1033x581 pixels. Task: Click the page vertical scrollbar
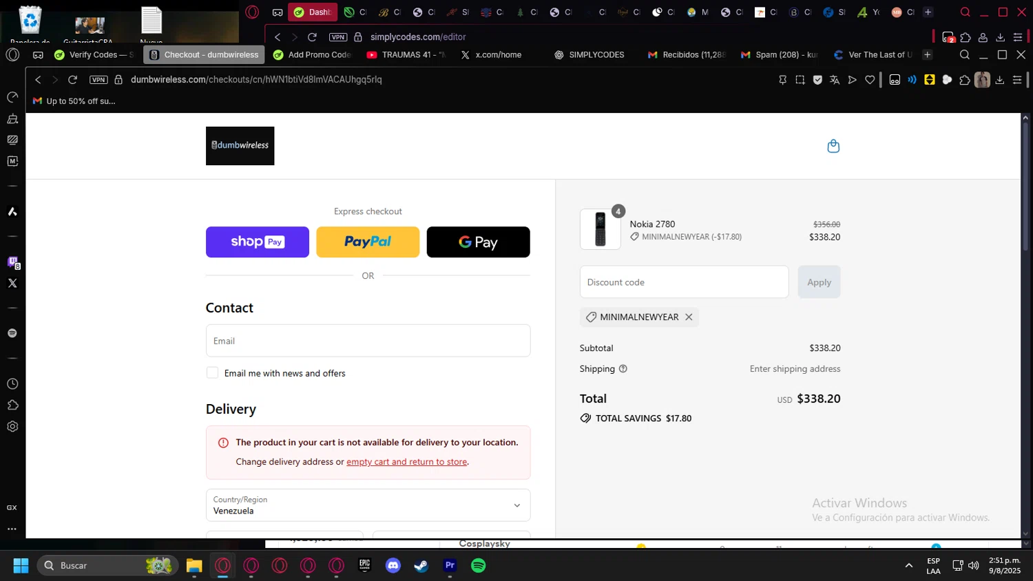(x=1025, y=186)
